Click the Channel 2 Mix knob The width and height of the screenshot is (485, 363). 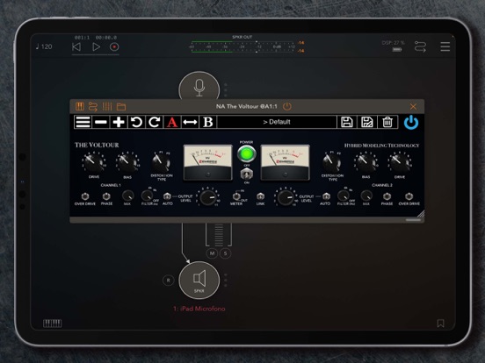(x=366, y=196)
